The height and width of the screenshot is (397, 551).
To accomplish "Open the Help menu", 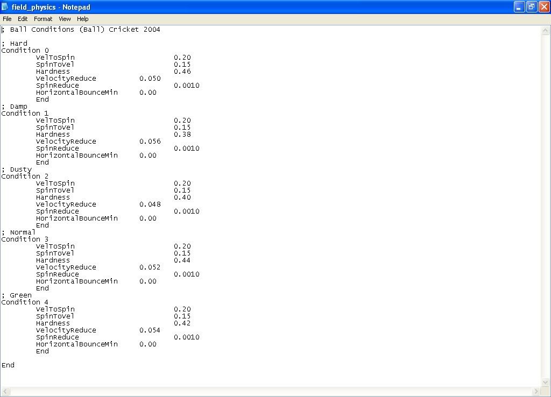I will (82, 19).
